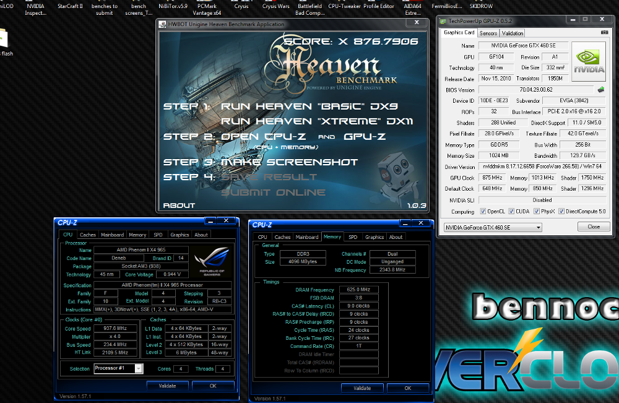Switch to Sensors tab in GPU-Z
The image size is (619, 403).
pyautogui.click(x=488, y=33)
